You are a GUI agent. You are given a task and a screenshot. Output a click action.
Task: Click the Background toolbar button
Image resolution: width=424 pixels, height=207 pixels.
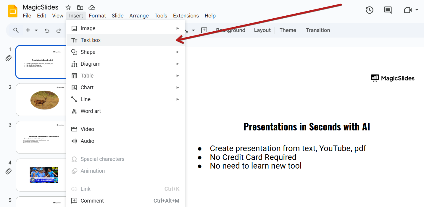(230, 30)
